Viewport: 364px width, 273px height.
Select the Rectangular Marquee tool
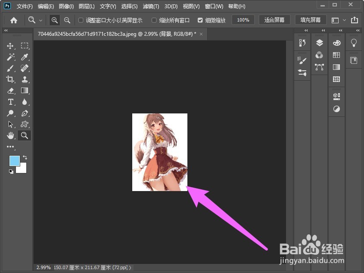click(25, 46)
